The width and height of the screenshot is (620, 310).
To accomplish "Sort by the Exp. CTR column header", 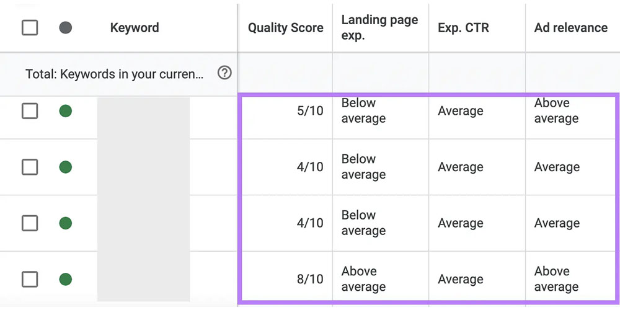I will tap(463, 28).
